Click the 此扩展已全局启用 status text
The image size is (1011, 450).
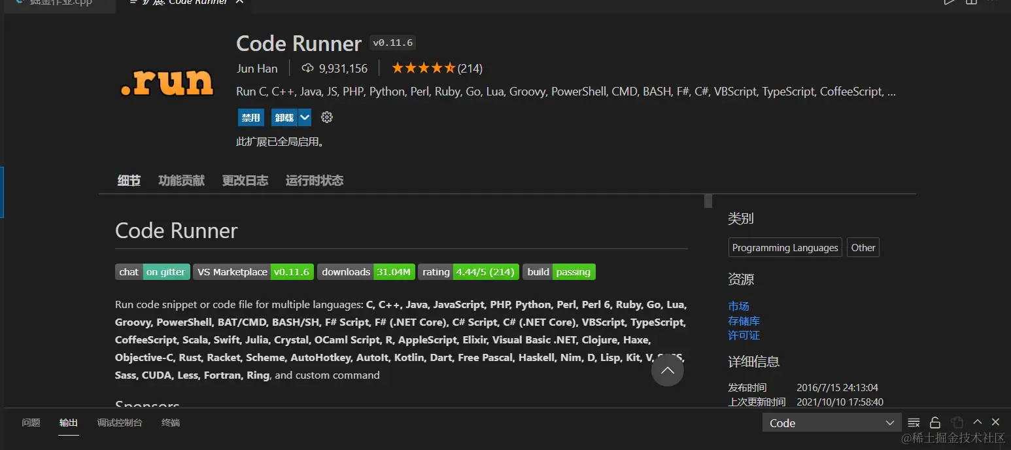click(x=281, y=141)
